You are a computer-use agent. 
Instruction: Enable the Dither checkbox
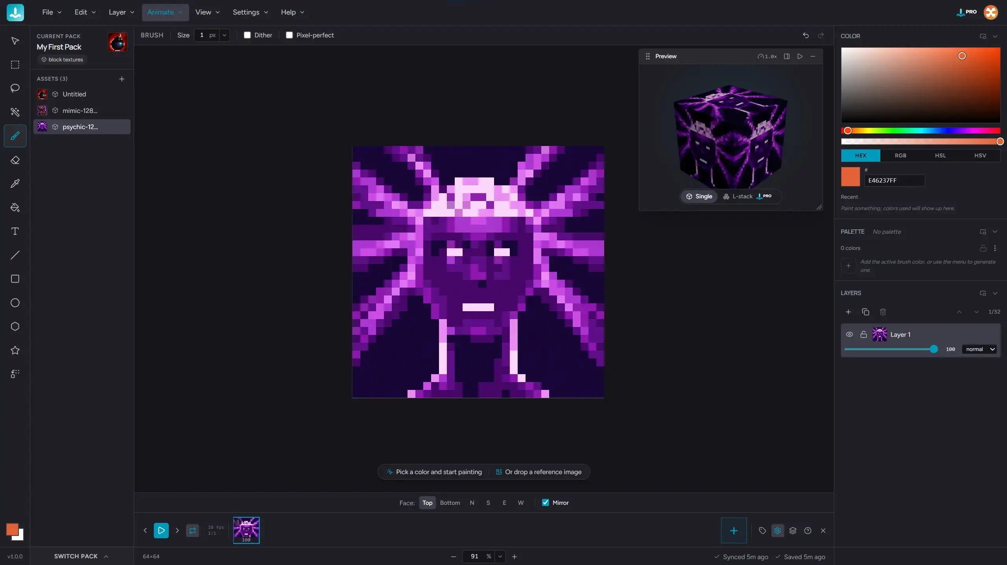(247, 35)
